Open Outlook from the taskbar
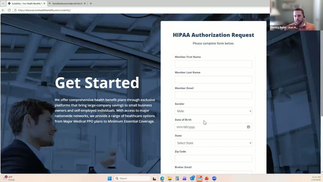323x182 pixels. (192, 178)
